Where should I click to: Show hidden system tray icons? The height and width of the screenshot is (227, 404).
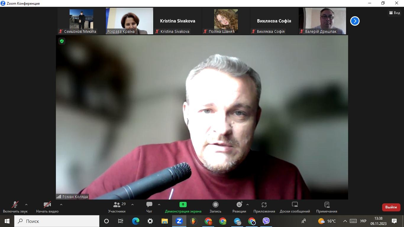(345, 221)
